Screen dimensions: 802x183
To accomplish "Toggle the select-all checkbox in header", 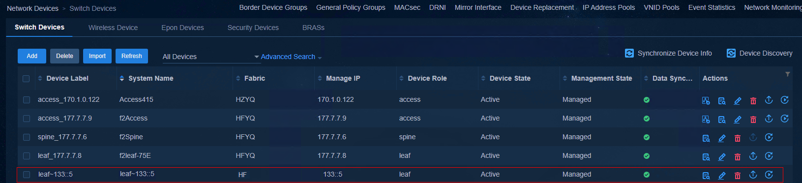I will pyautogui.click(x=26, y=79).
